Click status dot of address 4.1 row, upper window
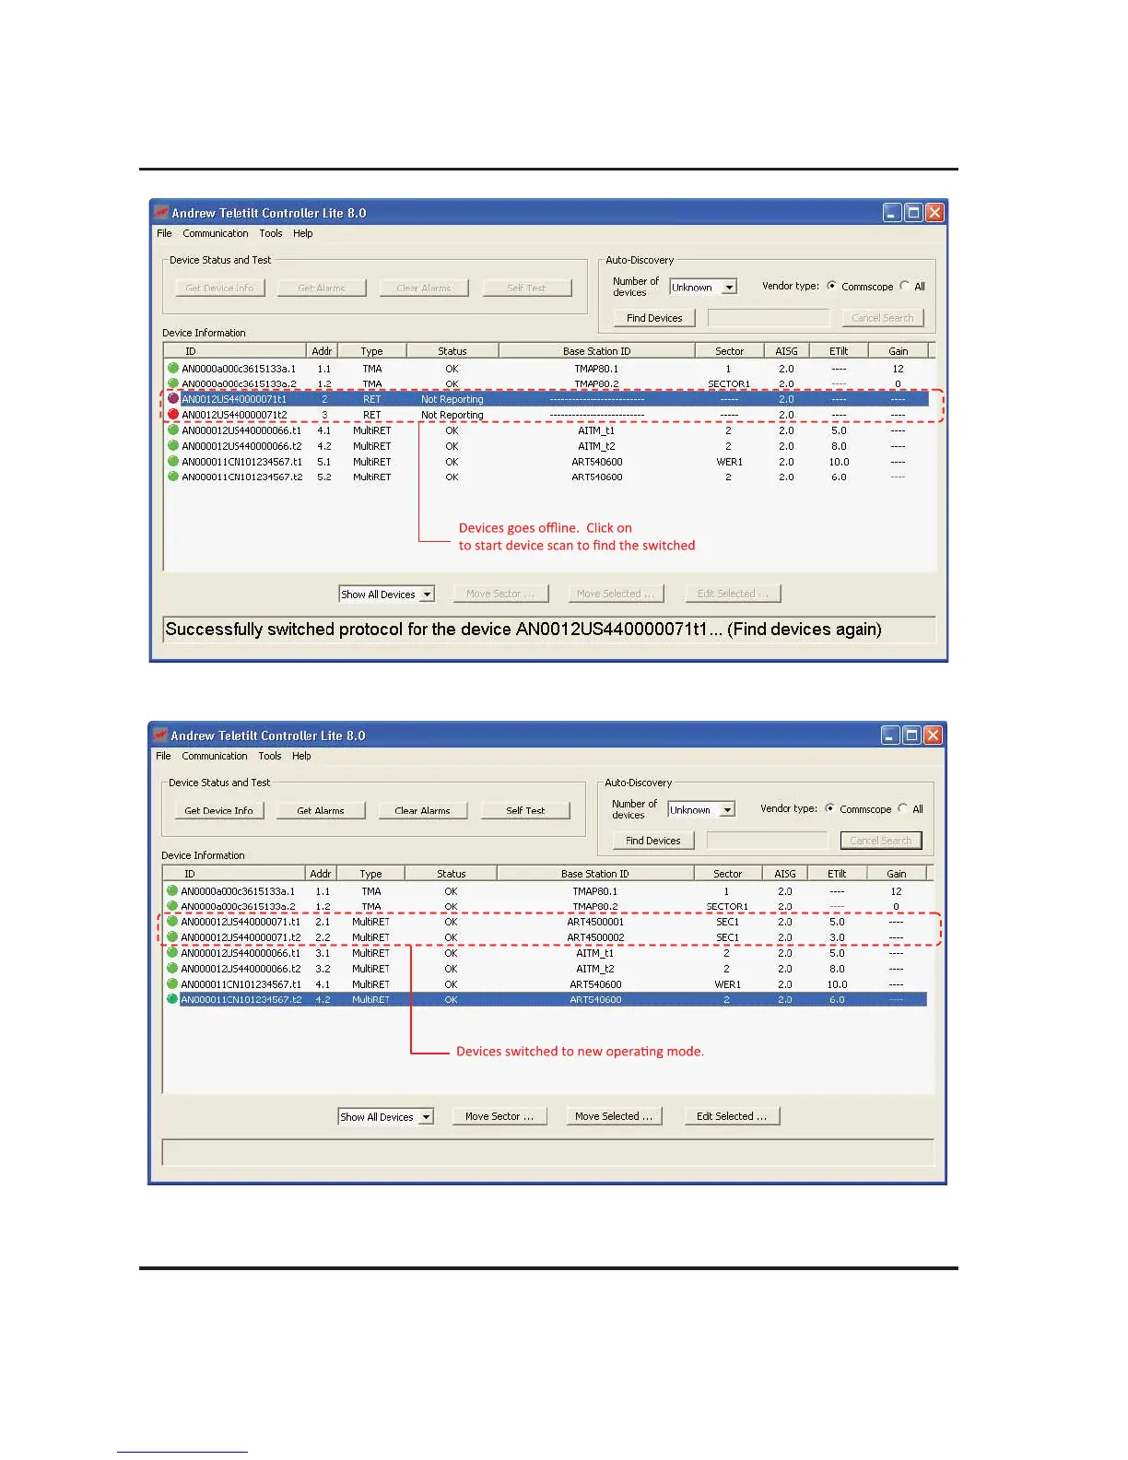Viewport: 1128px width, 1460px height. click(173, 430)
